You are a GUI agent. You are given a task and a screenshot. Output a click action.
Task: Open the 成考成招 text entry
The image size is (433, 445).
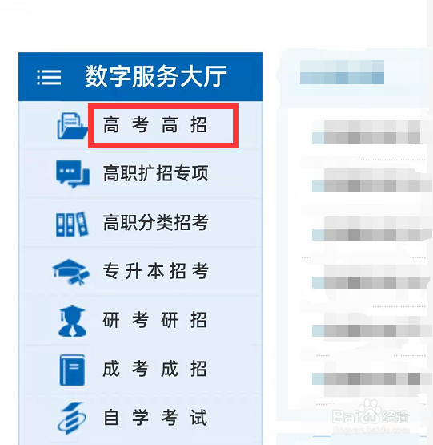(x=155, y=369)
